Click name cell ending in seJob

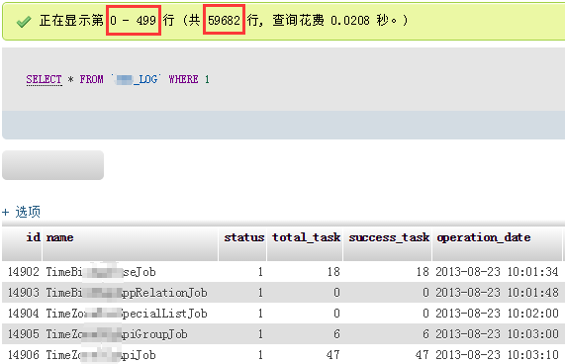tap(101, 272)
